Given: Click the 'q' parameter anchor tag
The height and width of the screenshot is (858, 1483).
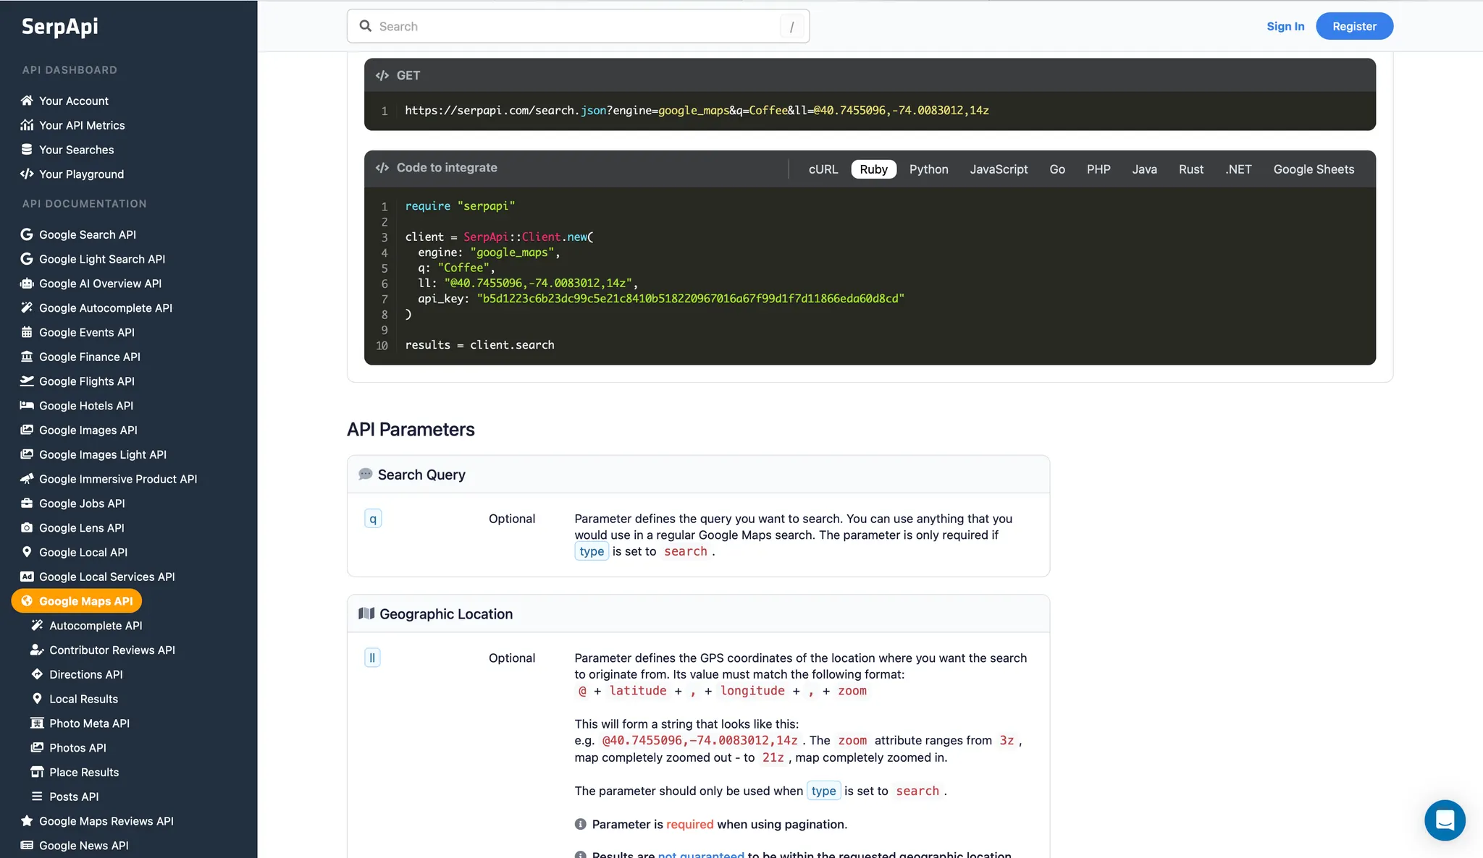Looking at the screenshot, I should [x=373, y=519].
